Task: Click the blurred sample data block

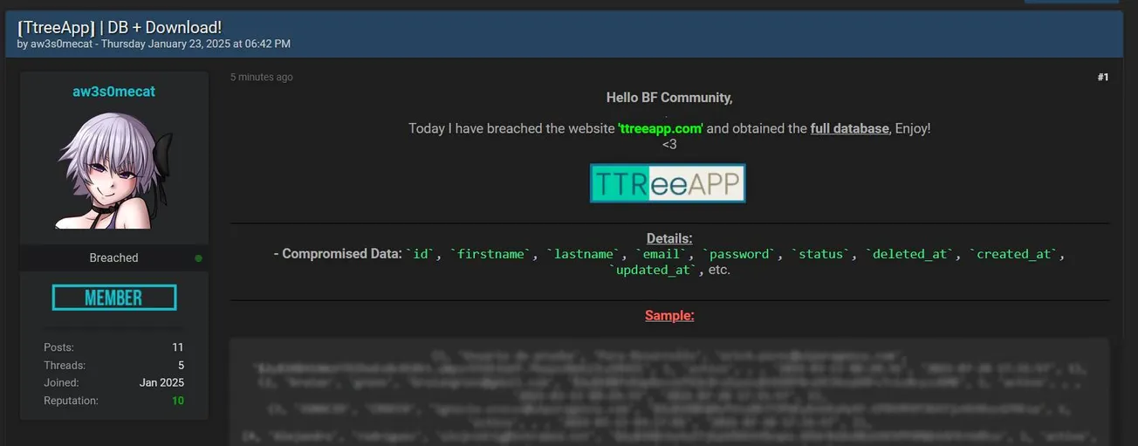Action: coord(669,391)
